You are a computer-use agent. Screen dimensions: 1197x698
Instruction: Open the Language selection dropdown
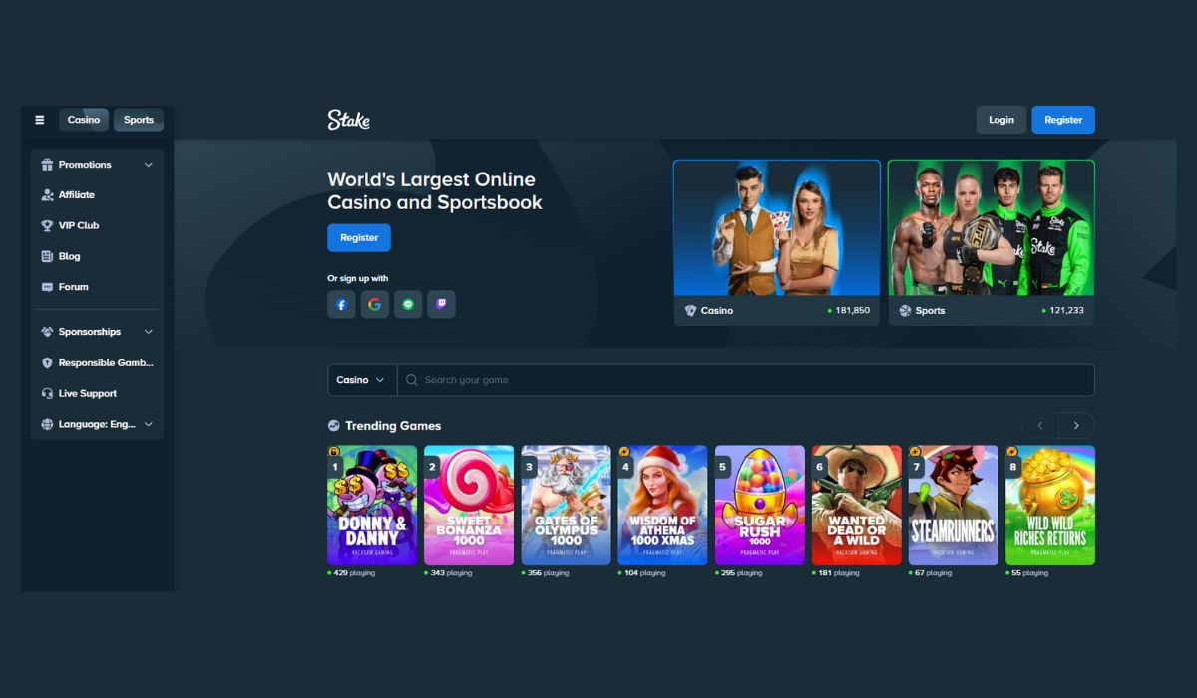click(x=97, y=424)
